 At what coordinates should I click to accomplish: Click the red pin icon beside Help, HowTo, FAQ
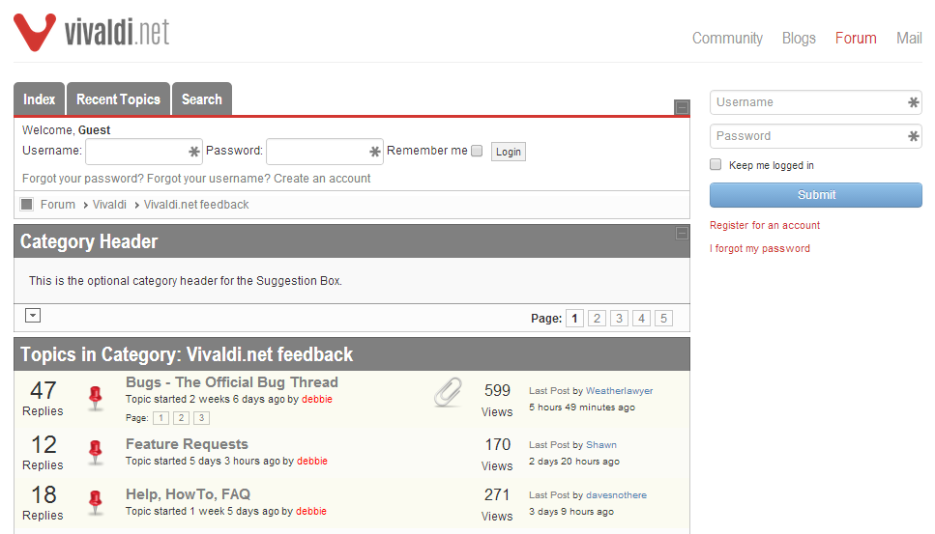coord(96,501)
